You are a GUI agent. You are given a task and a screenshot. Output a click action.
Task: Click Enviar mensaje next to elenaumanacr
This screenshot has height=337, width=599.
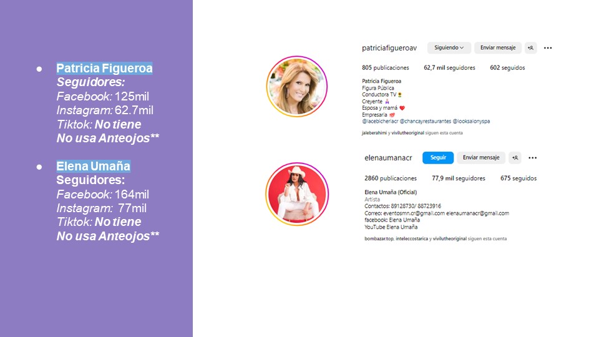coord(481,157)
